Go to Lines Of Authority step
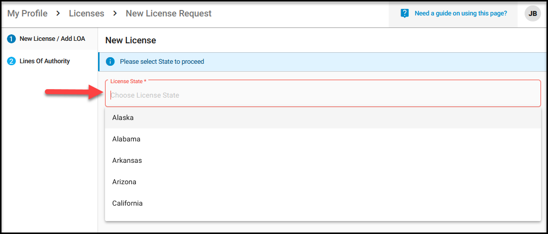The width and height of the screenshot is (548, 234). pyautogui.click(x=44, y=61)
